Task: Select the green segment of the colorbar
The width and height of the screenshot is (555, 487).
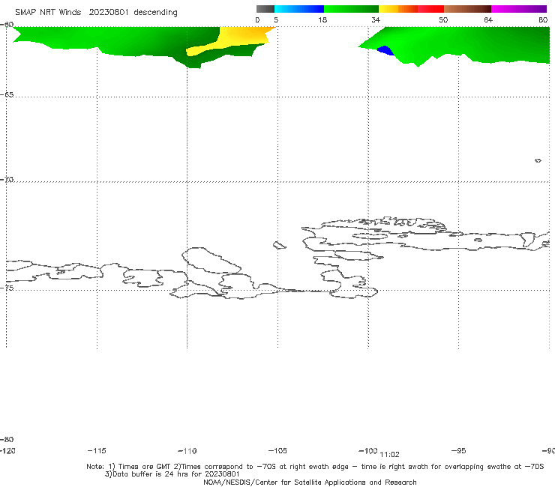Action: [x=351, y=9]
